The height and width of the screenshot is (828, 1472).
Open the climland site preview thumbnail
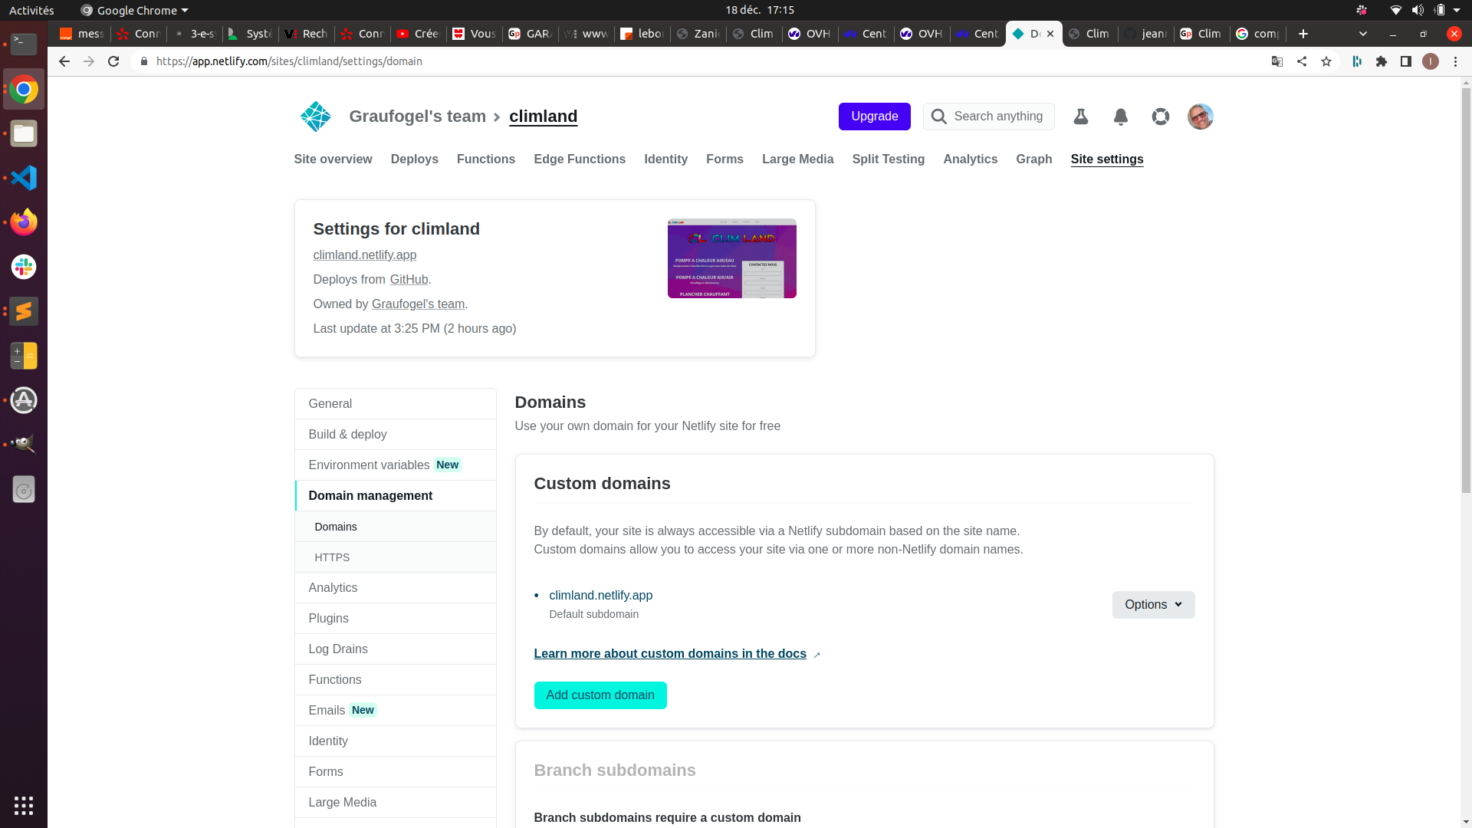731,258
